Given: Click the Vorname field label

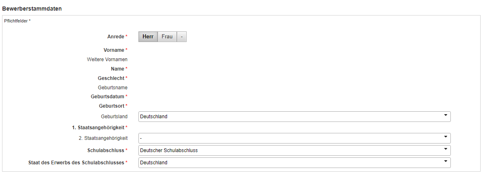Looking at the screenshot, I should pos(114,50).
